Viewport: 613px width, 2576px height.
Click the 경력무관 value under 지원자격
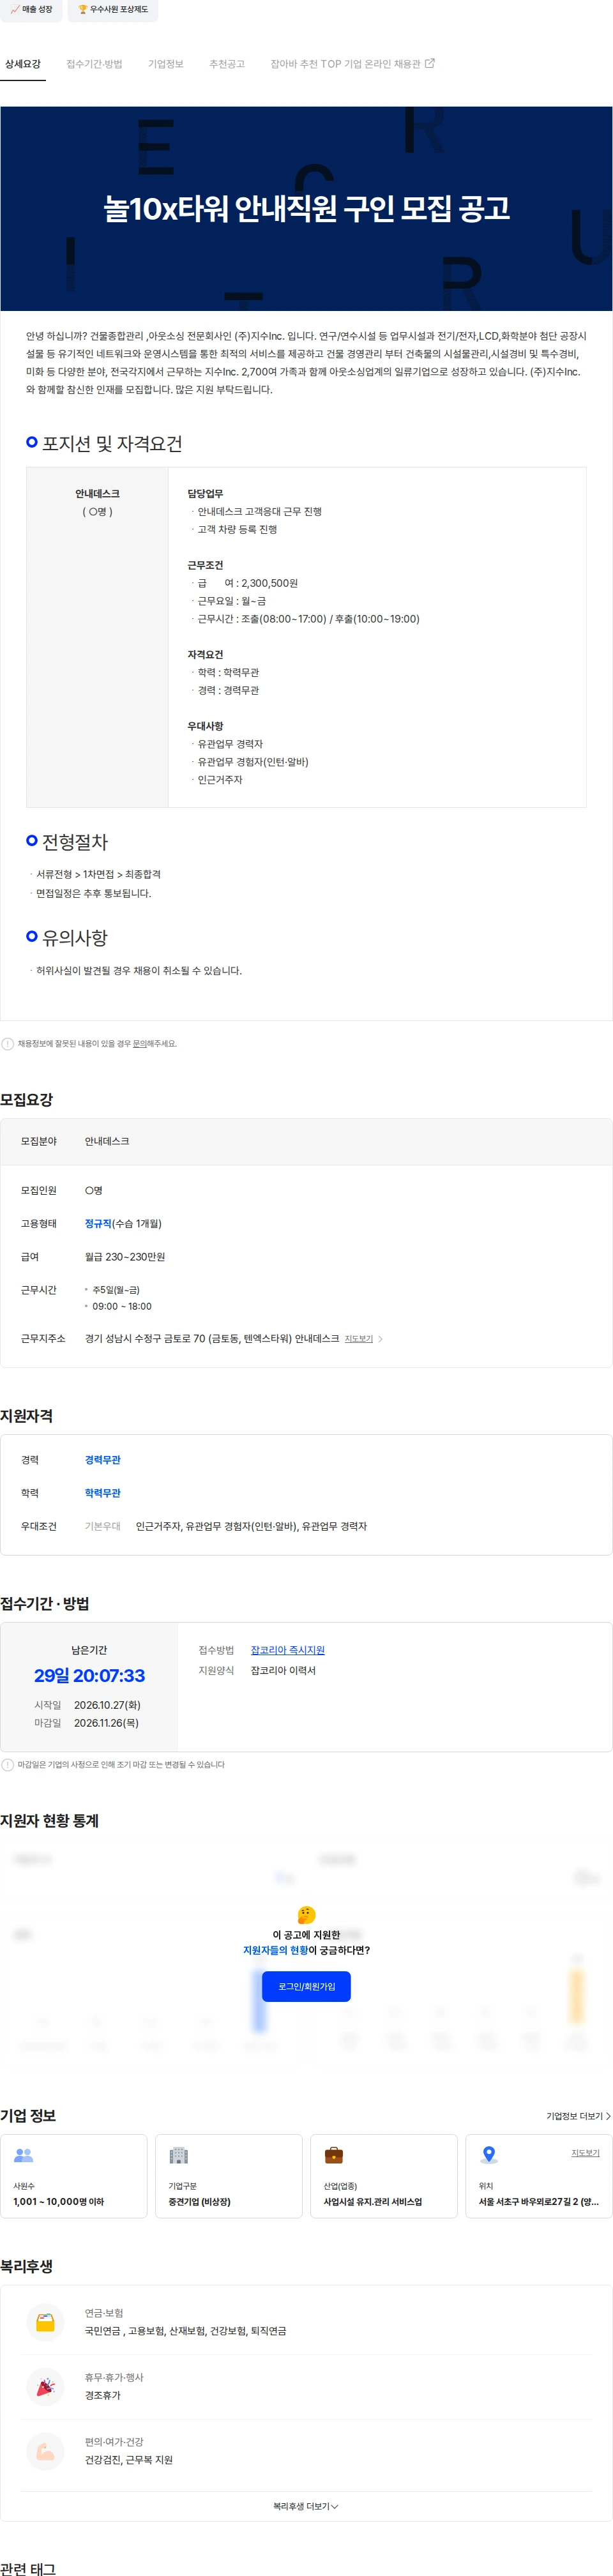click(103, 1460)
